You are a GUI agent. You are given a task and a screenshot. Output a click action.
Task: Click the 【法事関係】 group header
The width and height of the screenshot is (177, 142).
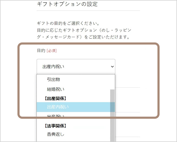(x=55, y=126)
